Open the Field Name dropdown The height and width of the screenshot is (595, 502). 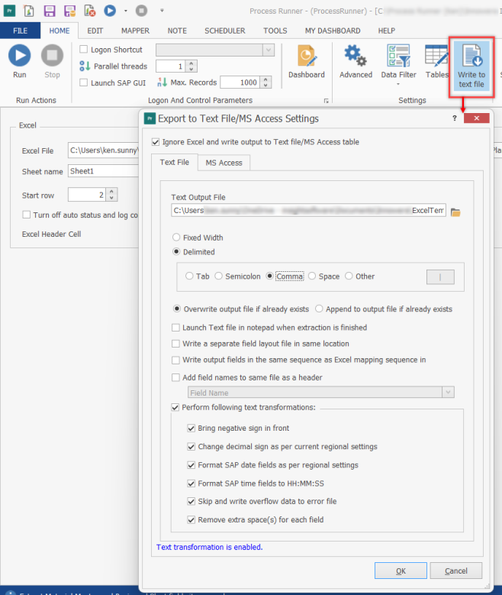coord(448,393)
